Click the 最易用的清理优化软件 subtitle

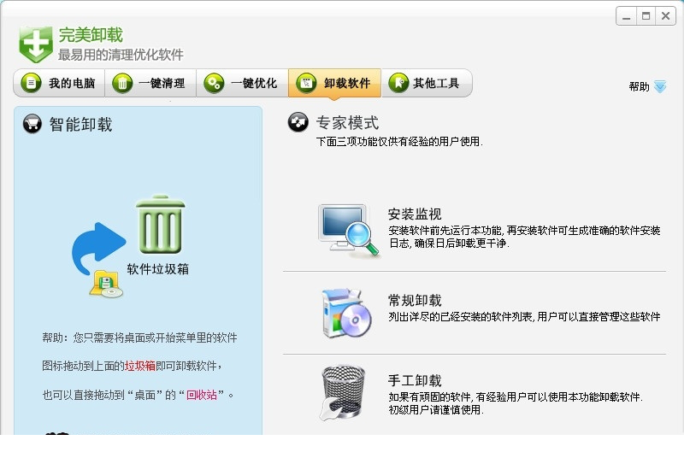[121, 55]
